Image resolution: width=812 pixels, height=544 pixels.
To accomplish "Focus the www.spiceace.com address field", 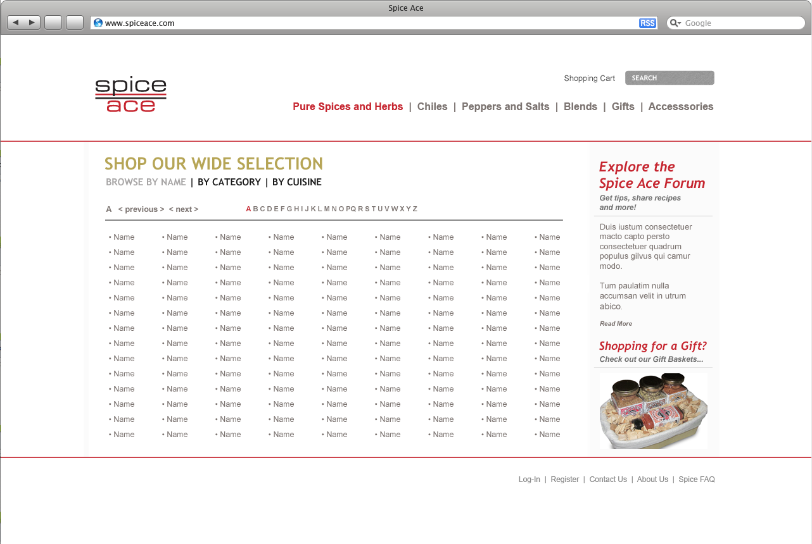I will tap(374, 23).
